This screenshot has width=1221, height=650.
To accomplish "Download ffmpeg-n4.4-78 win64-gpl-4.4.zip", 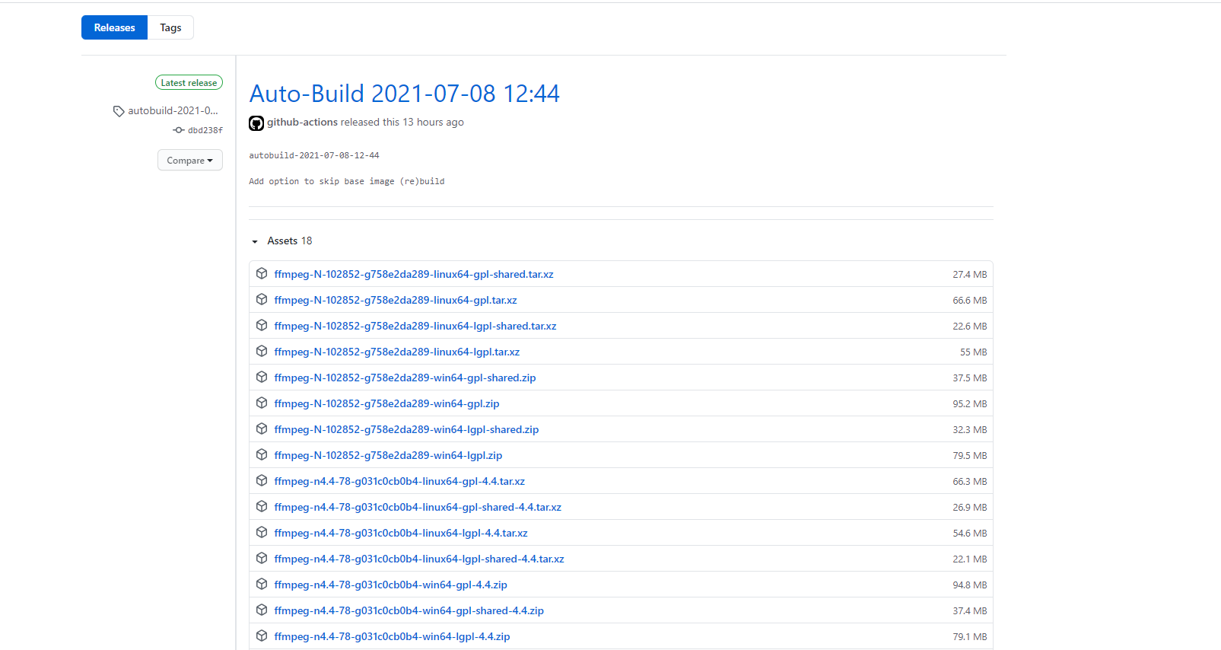I will [391, 585].
